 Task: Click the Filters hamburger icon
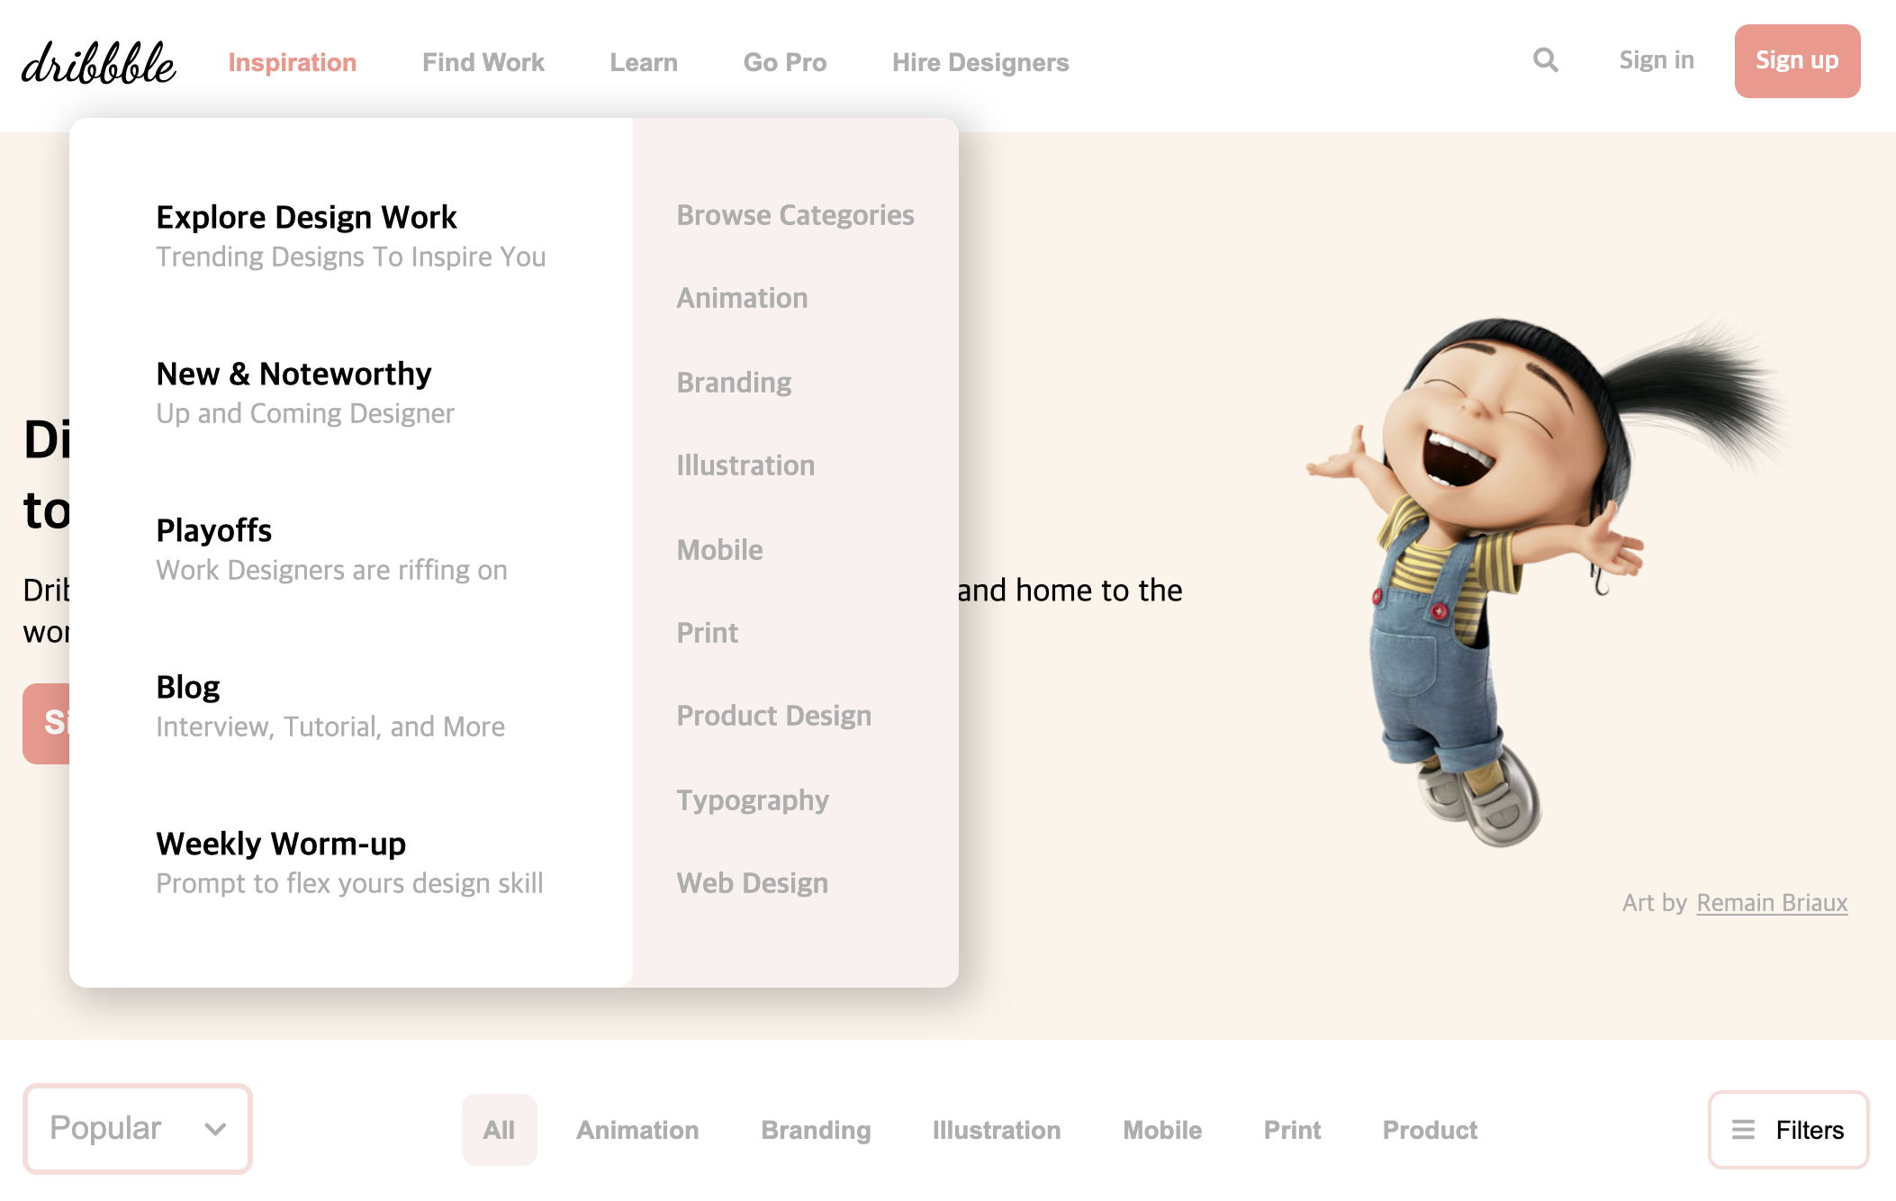tap(1743, 1129)
